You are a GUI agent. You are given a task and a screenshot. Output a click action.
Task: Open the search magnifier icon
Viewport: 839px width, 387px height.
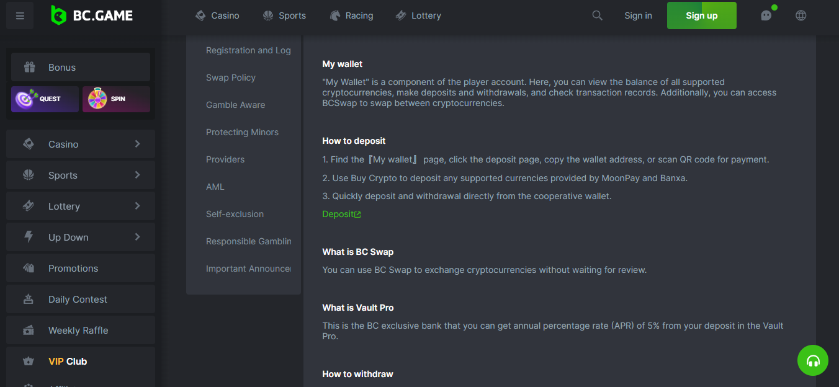[x=597, y=16]
